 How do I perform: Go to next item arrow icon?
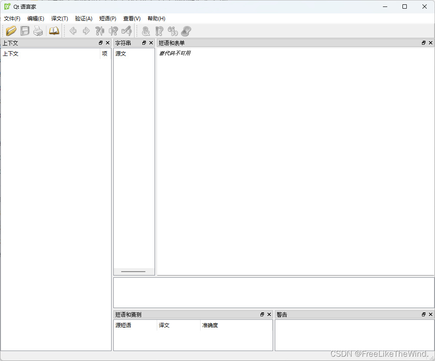coord(86,31)
